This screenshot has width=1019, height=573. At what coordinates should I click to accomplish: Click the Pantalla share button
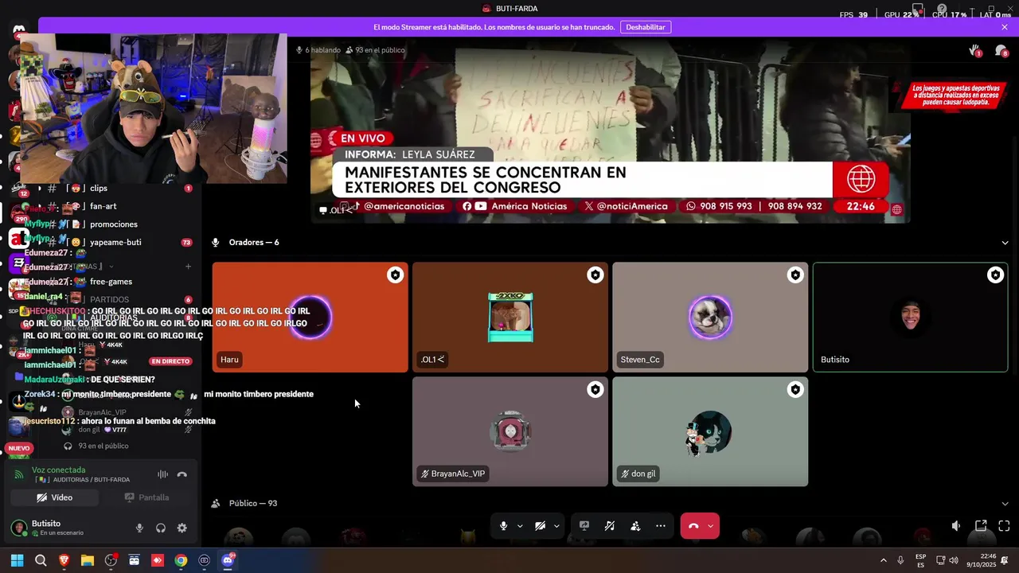(146, 497)
